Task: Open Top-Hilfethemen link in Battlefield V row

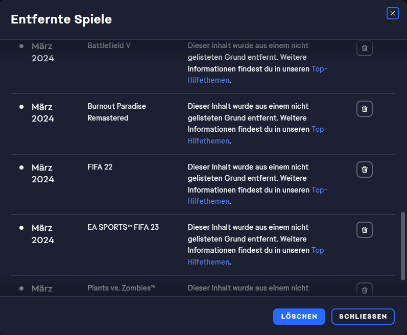Action: tap(319, 69)
